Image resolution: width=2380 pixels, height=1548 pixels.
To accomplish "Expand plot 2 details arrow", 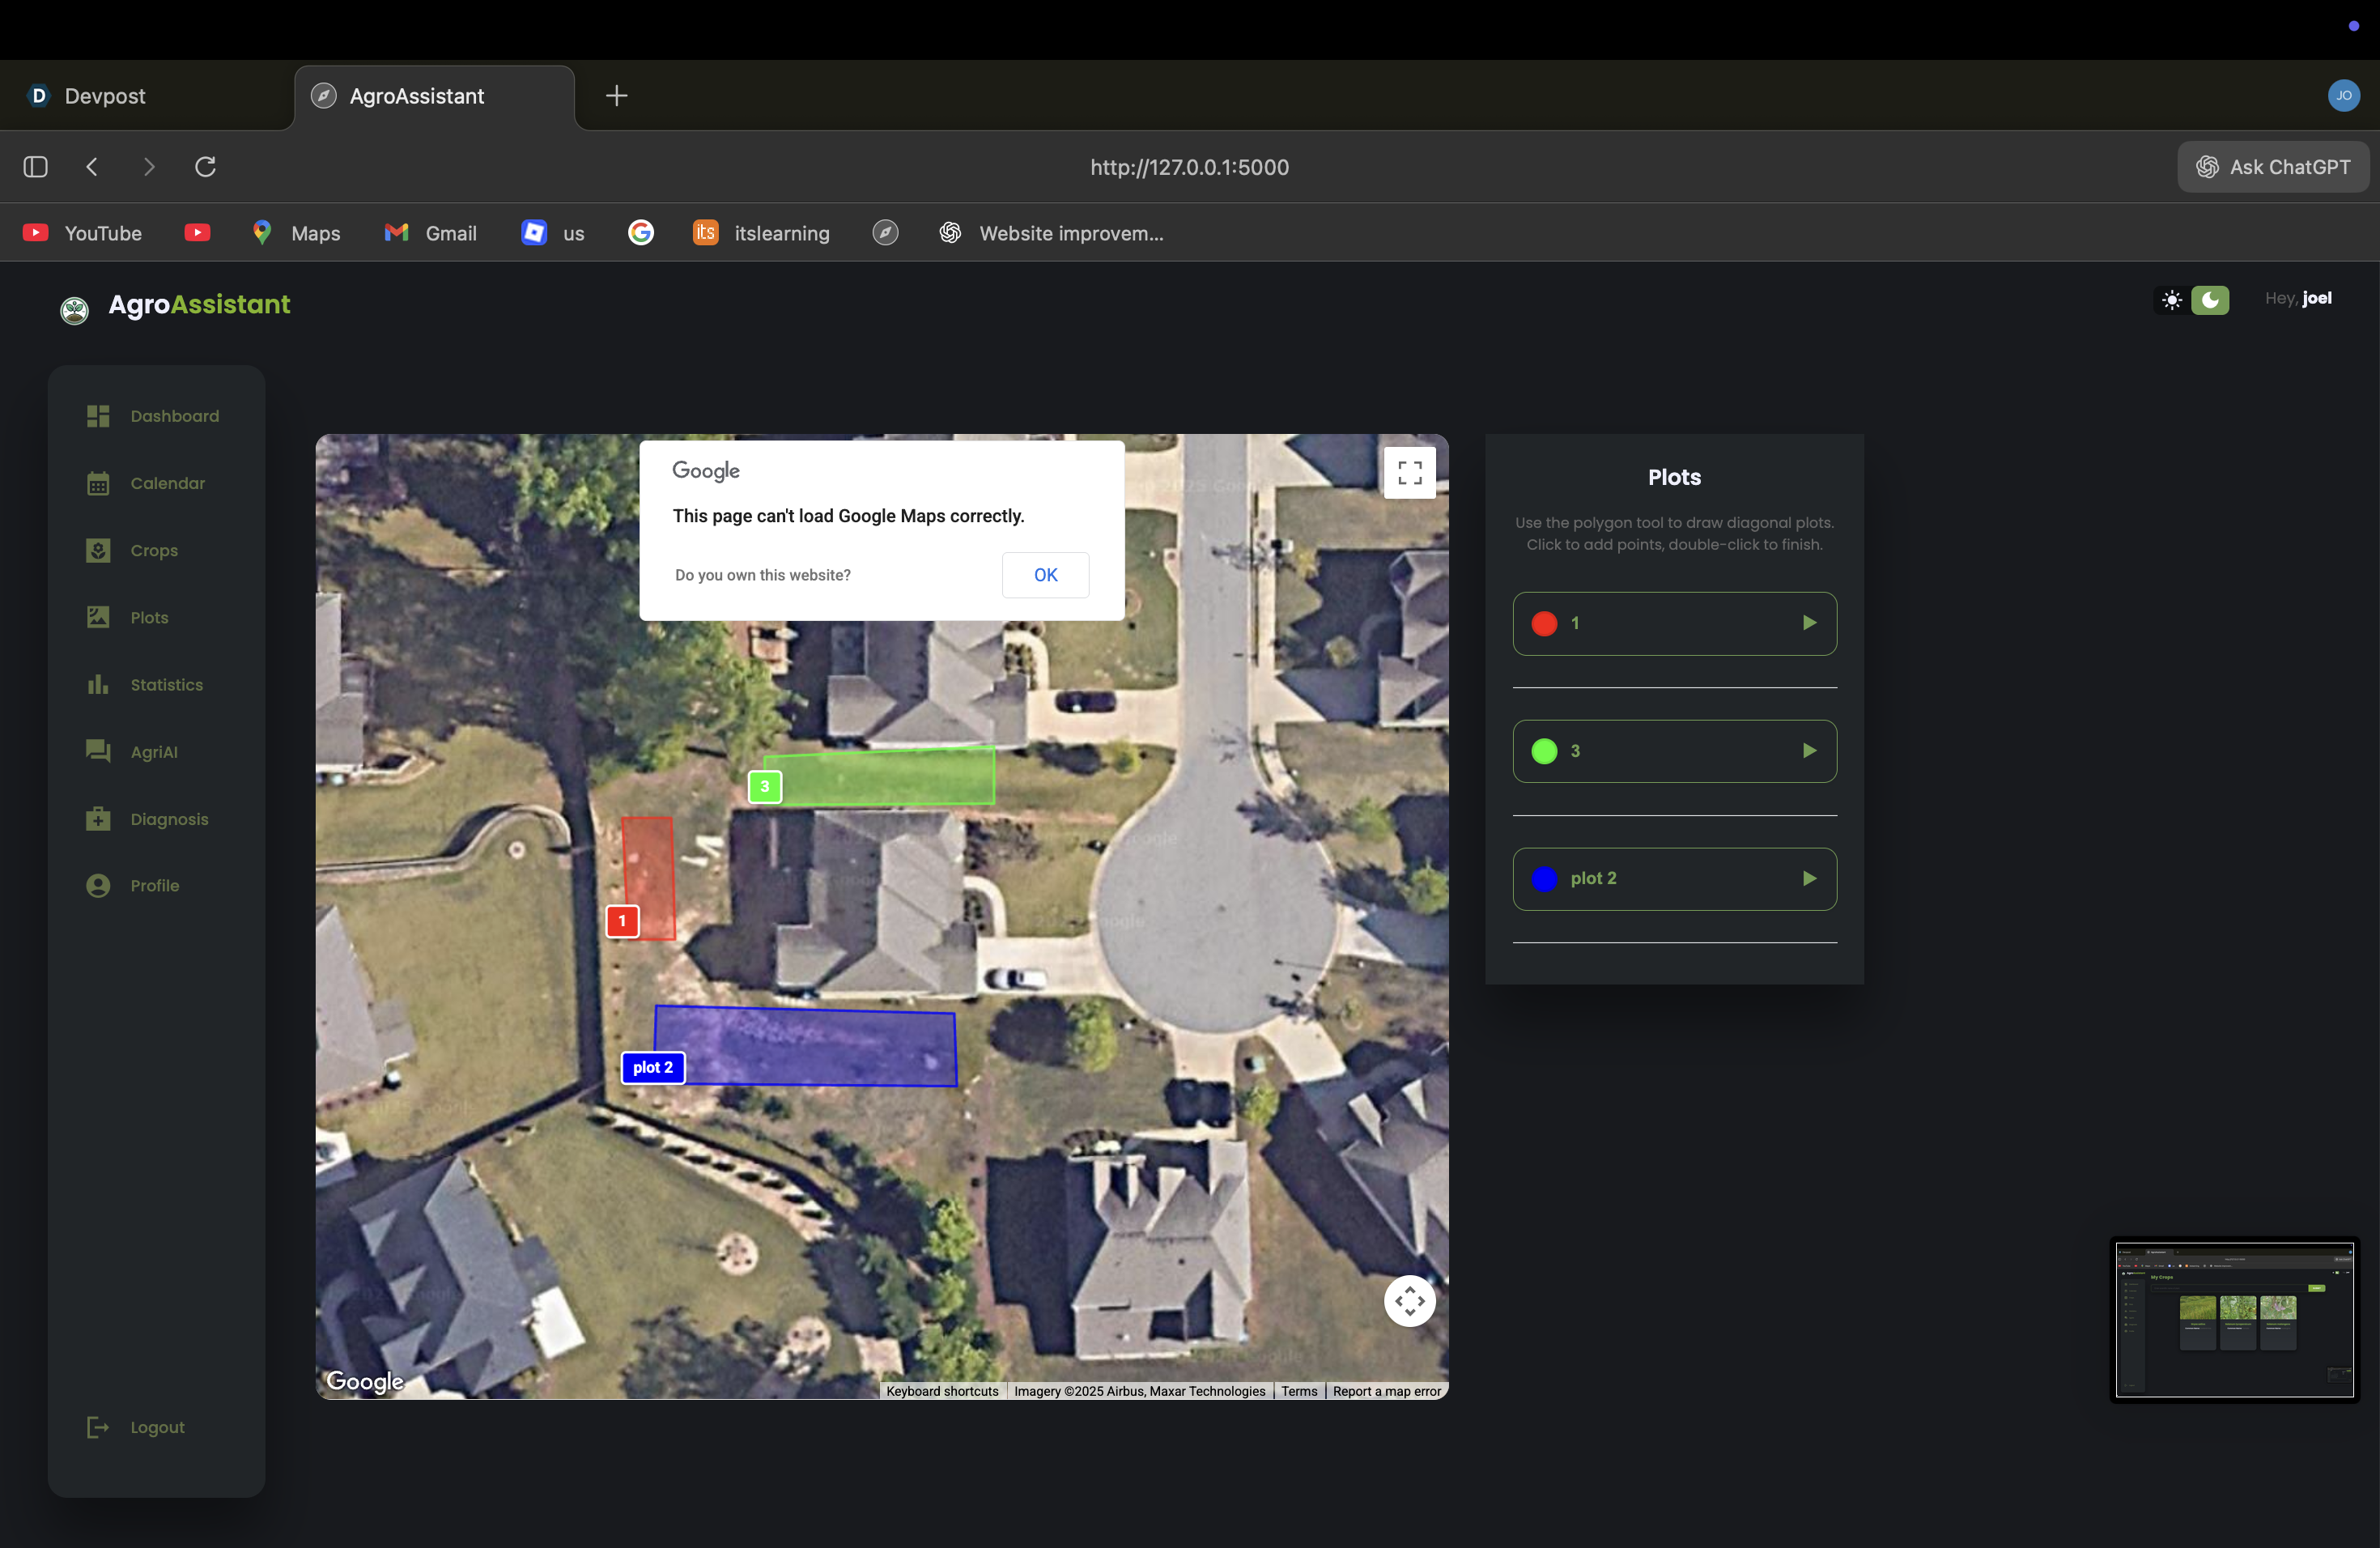I will coord(1808,878).
